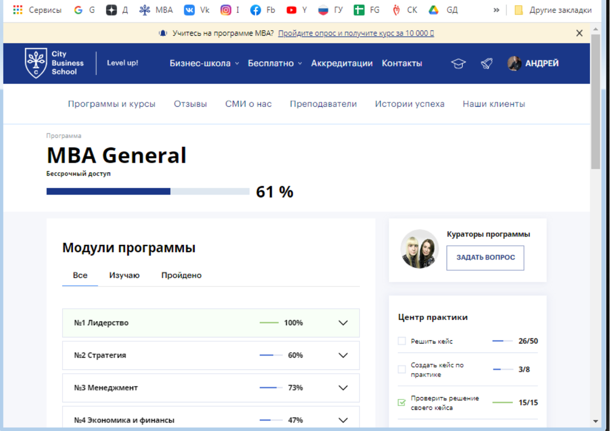This screenshot has width=611, height=431.
Task: Click the Программа breadcrumb text
Action: pos(64,136)
